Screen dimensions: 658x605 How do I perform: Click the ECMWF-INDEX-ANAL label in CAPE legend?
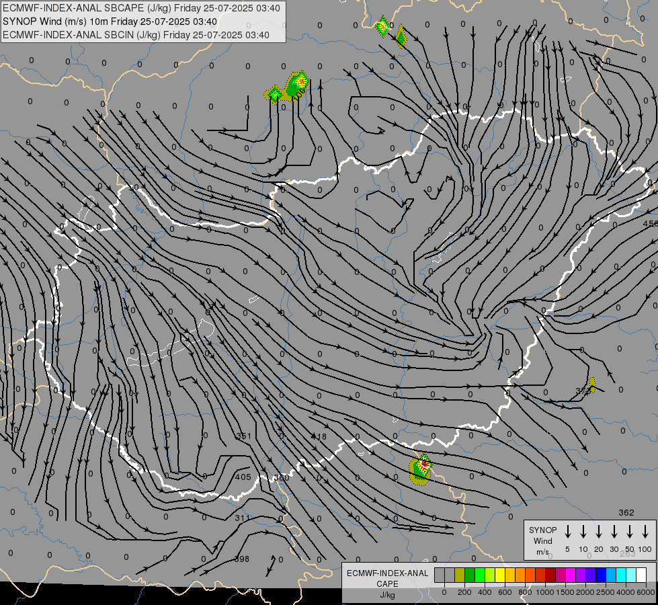pyautogui.click(x=387, y=573)
